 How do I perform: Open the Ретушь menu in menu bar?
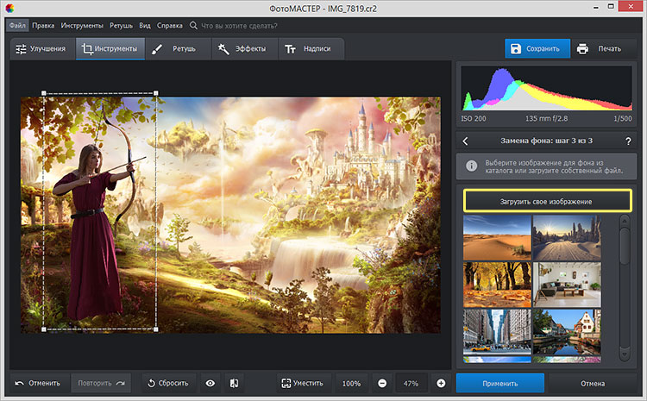[121, 25]
